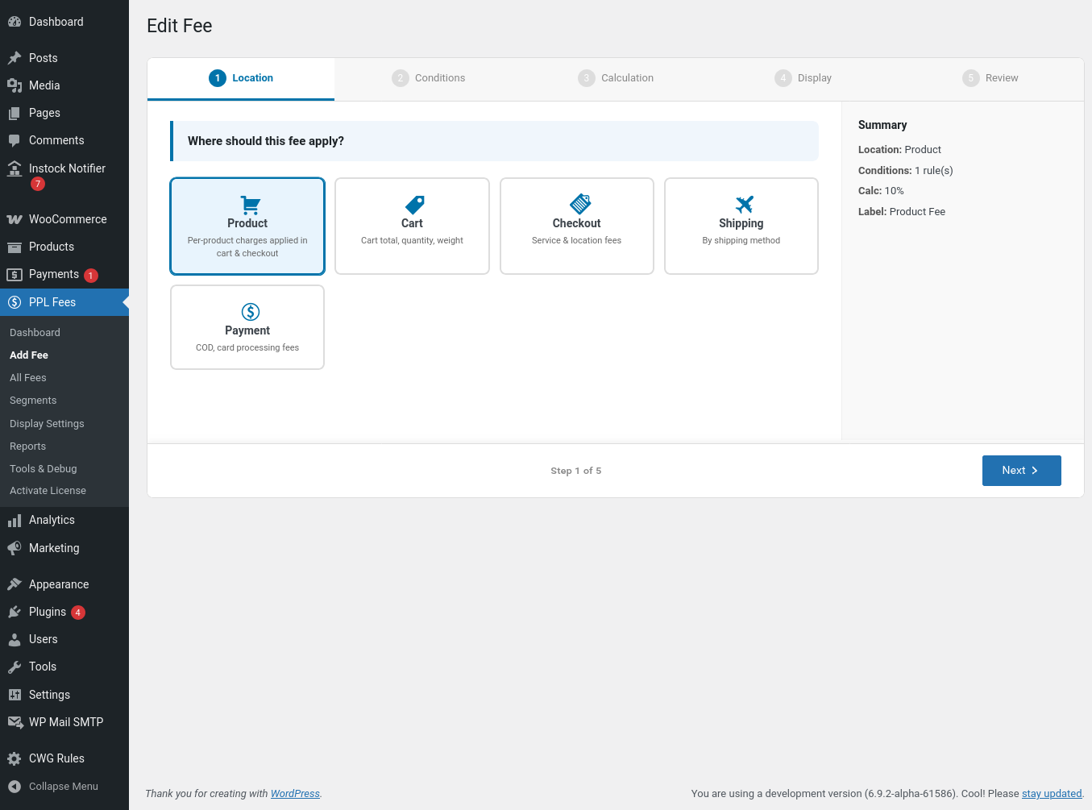Image resolution: width=1092 pixels, height=810 pixels.
Task: Select the Payment dollar circle icon
Action: pyautogui.click(x=250, y=312)
